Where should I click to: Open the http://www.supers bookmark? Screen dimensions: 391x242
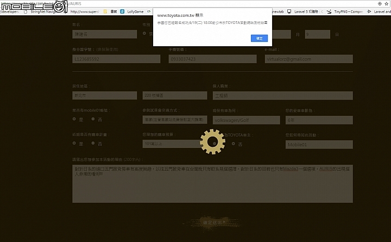click(85, 11)
